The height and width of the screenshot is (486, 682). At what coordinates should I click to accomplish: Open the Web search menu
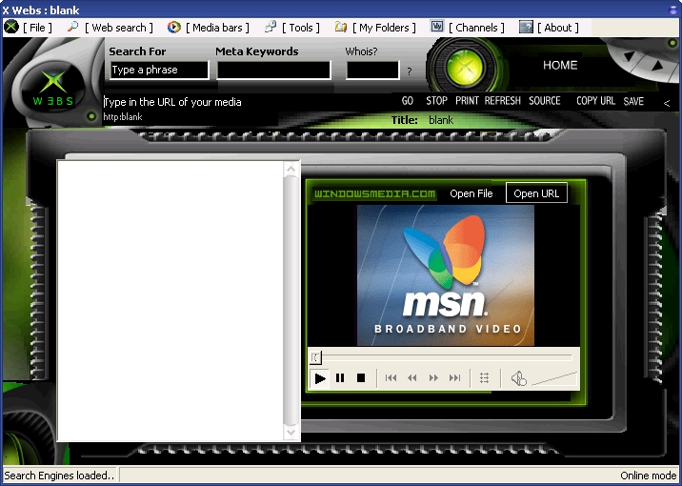coord(119,28)
